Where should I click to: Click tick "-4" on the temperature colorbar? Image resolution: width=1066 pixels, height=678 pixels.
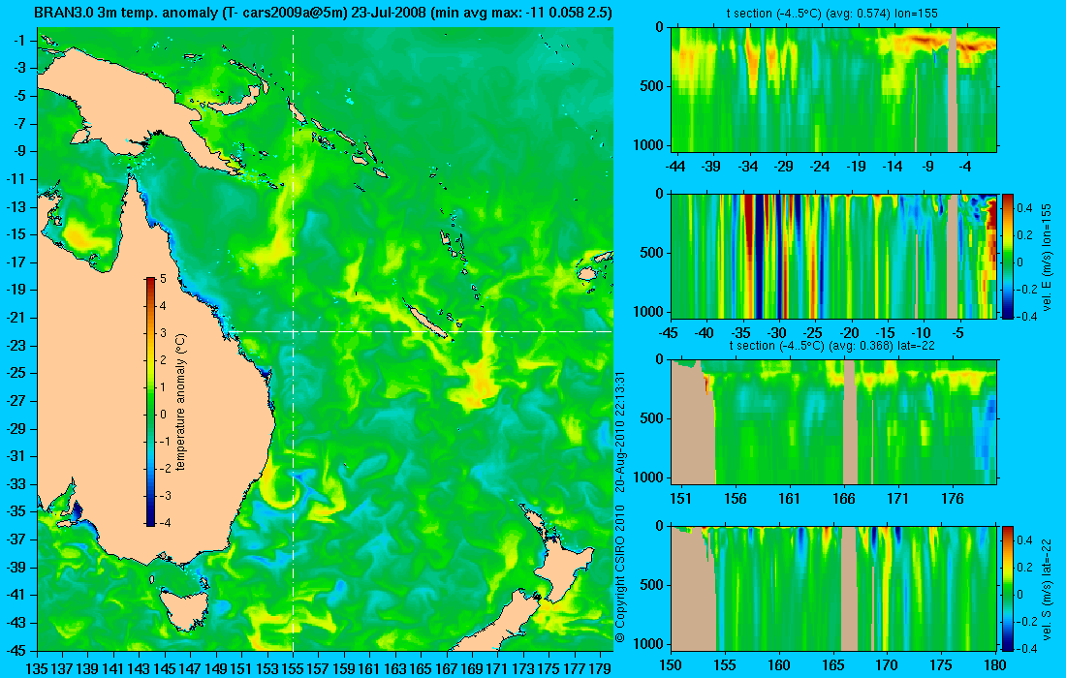point(164,522)
